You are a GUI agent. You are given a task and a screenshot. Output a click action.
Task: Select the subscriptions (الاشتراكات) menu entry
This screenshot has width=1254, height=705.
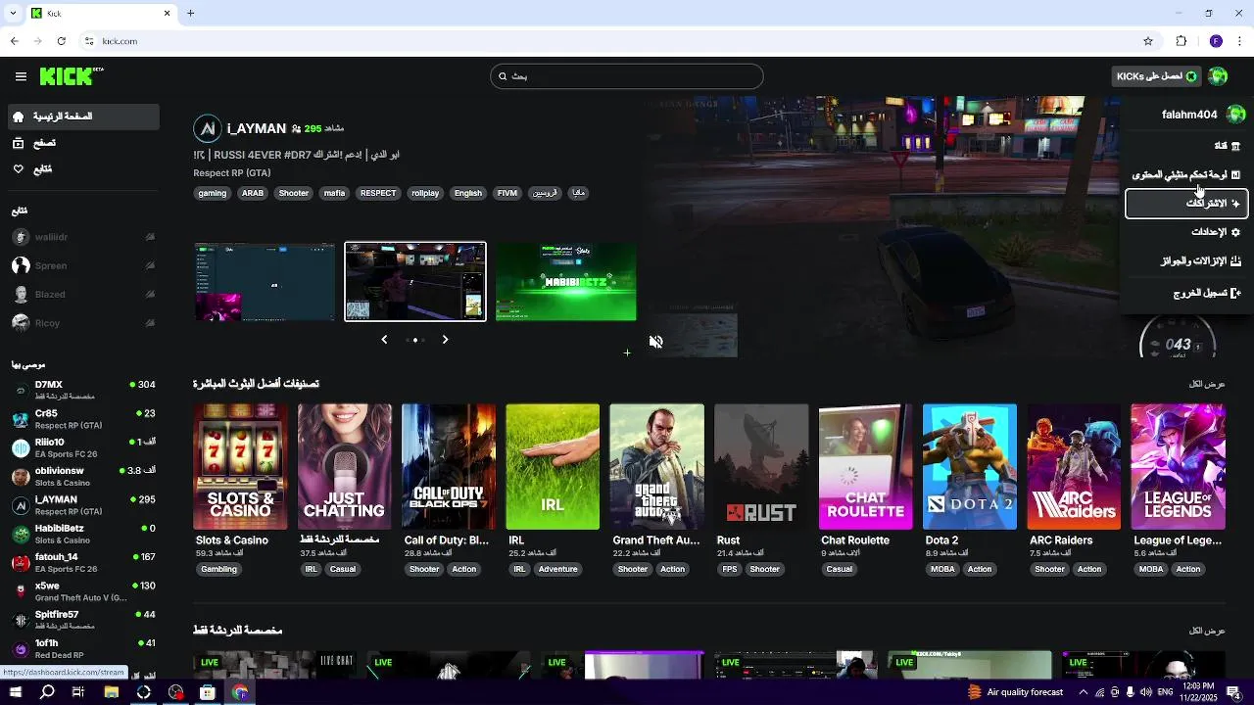tap(1186, 204)
